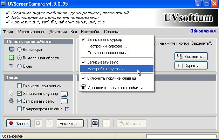Click the monitor icon beside Весь экран
Viewport: 219px width, 140px height.
(x=12, y=50)
